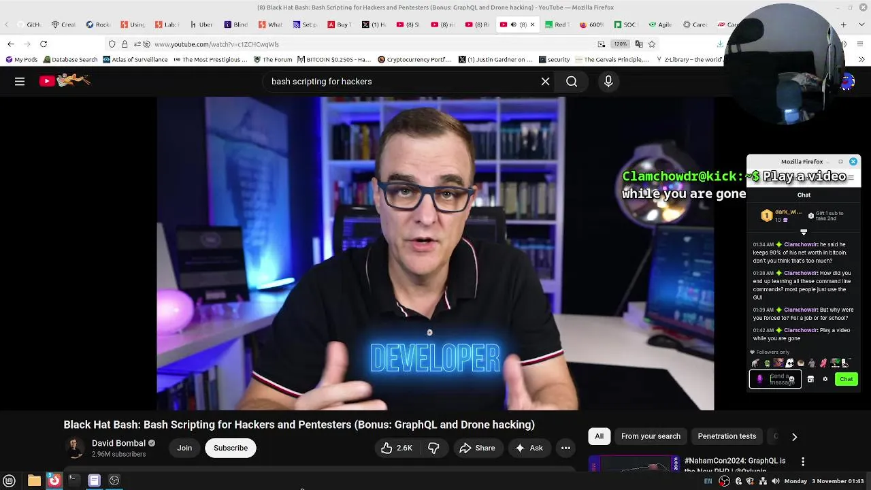
Task: Switch to Firefox in the taskbar
Action: (x=54, y=480)
